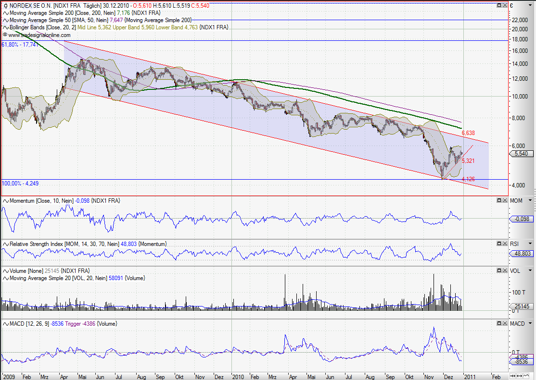Close the Volume pane

[x=505, y=270]
